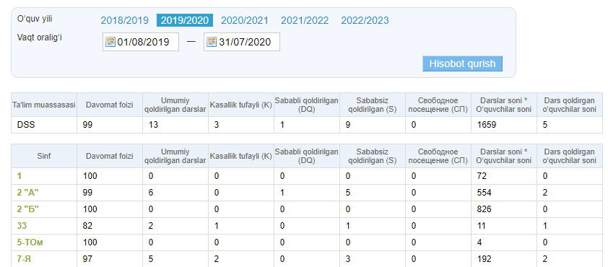Viewport: 608px width, 267px height.
Task: Click DSS unexcused absences value 9
Action: point(348,125)
